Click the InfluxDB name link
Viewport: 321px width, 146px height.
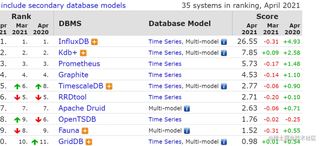pos(74,41)
